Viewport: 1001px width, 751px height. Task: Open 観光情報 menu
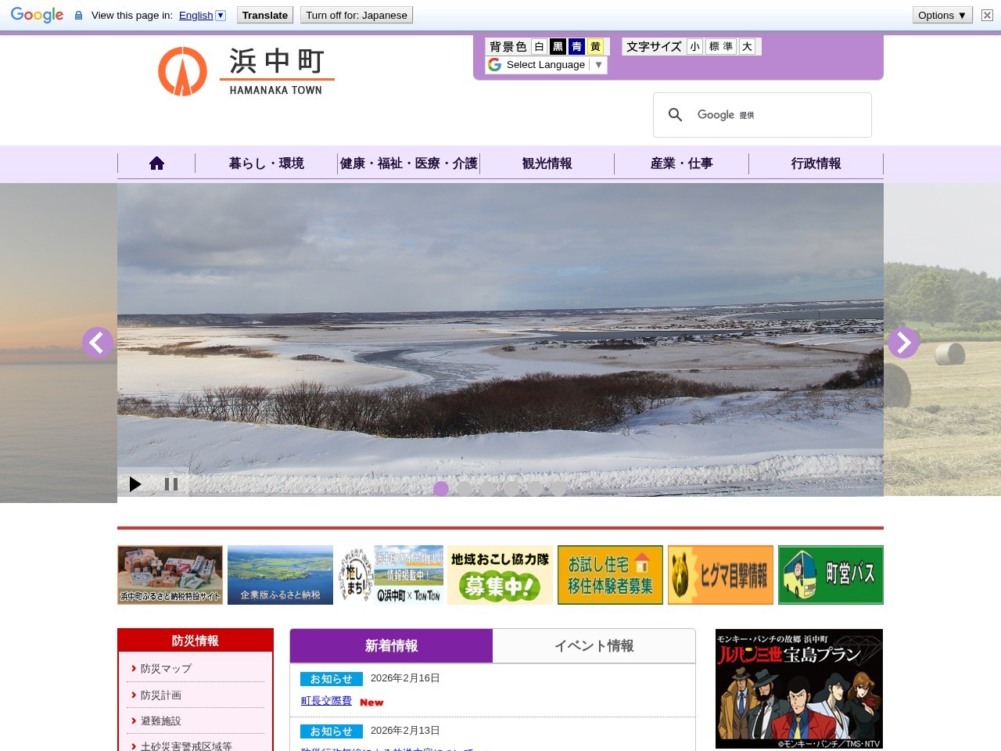click(x=547, y=163)
